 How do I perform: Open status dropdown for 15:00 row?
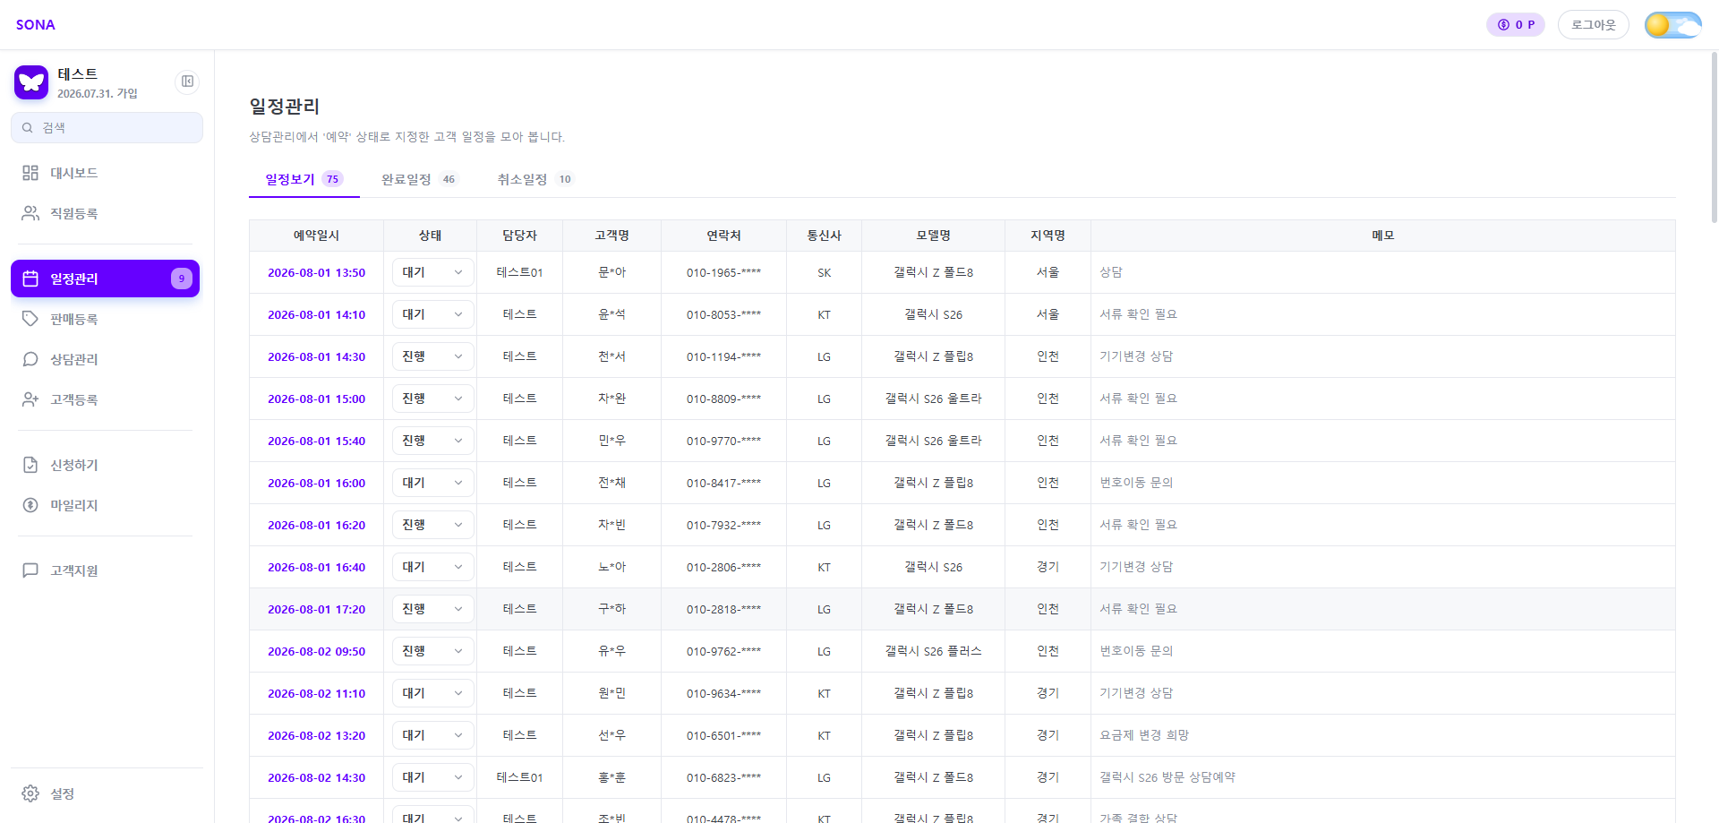click(x=433, y=399)
